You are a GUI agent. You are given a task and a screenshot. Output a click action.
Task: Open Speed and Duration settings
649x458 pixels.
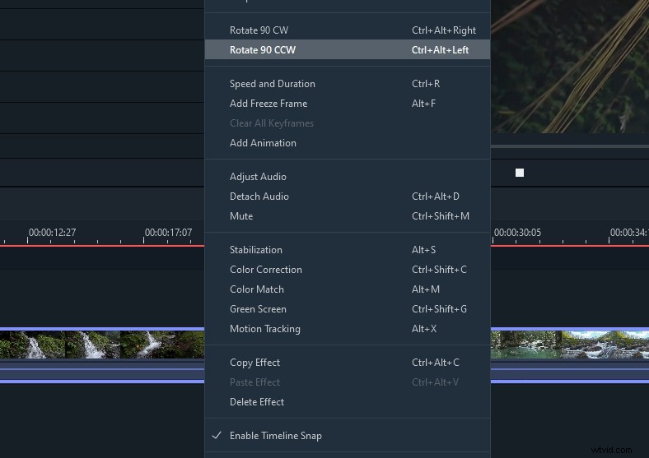click(272, 84)
